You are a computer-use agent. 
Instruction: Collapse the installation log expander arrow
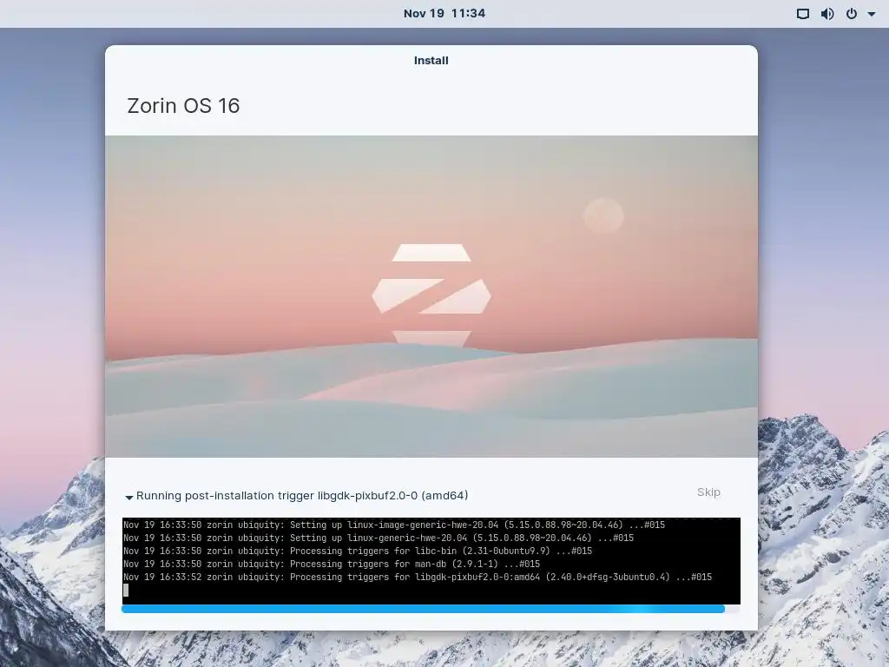point(128,497)
